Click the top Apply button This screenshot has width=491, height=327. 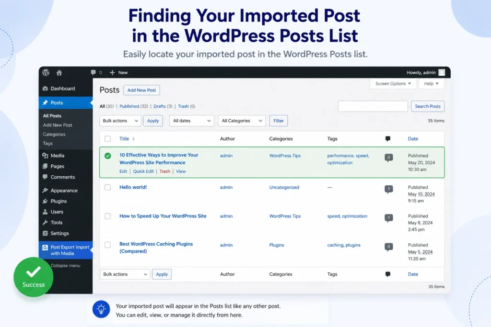pos(153,121)
